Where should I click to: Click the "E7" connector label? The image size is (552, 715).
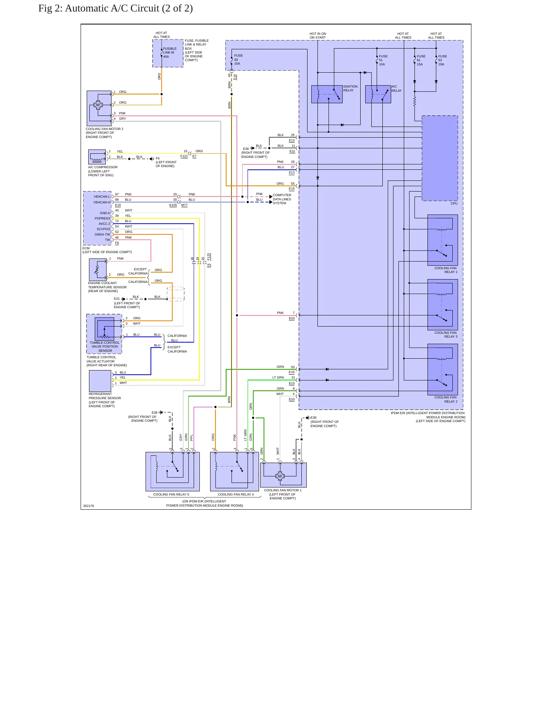[x=194, y=156]
